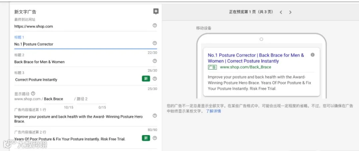Click the www.shop.com / display path prefix
The width and height of the screenshot is (359, 151).
[29, 99]
